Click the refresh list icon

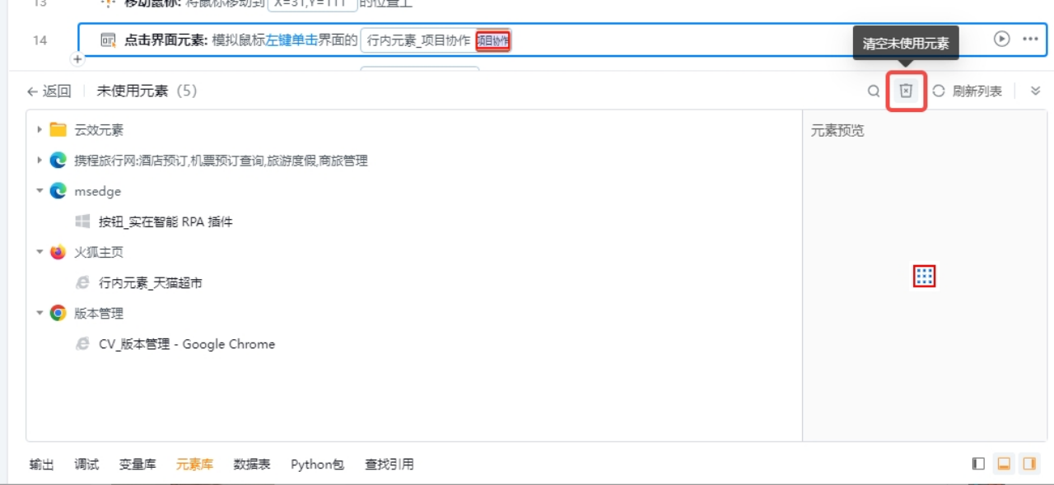tap(939, 91)
